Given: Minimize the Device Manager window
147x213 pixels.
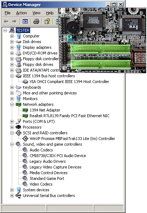Looking at the screenshot, I should 108,5.
